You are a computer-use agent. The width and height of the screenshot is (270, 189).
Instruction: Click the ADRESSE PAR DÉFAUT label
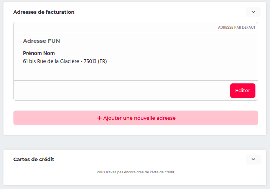(237, 28)
